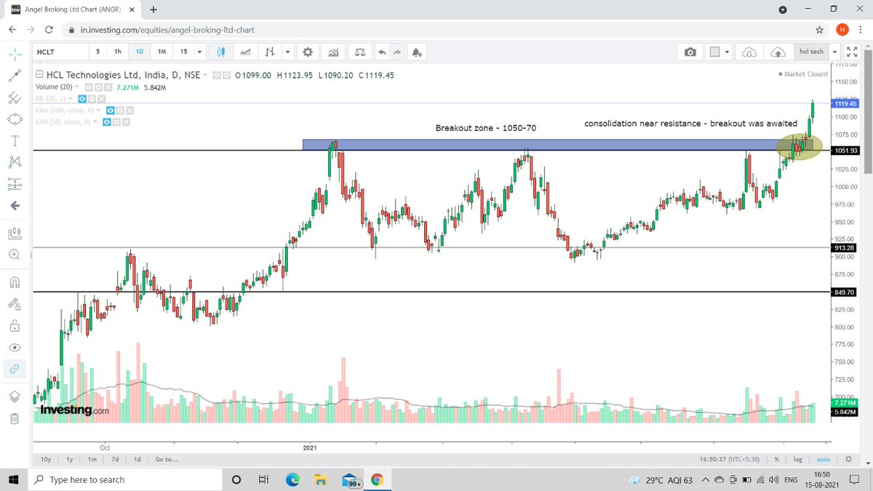Select the 15 minute interval
This screenshot has width=873, height=491.
[x=183, y=52]
